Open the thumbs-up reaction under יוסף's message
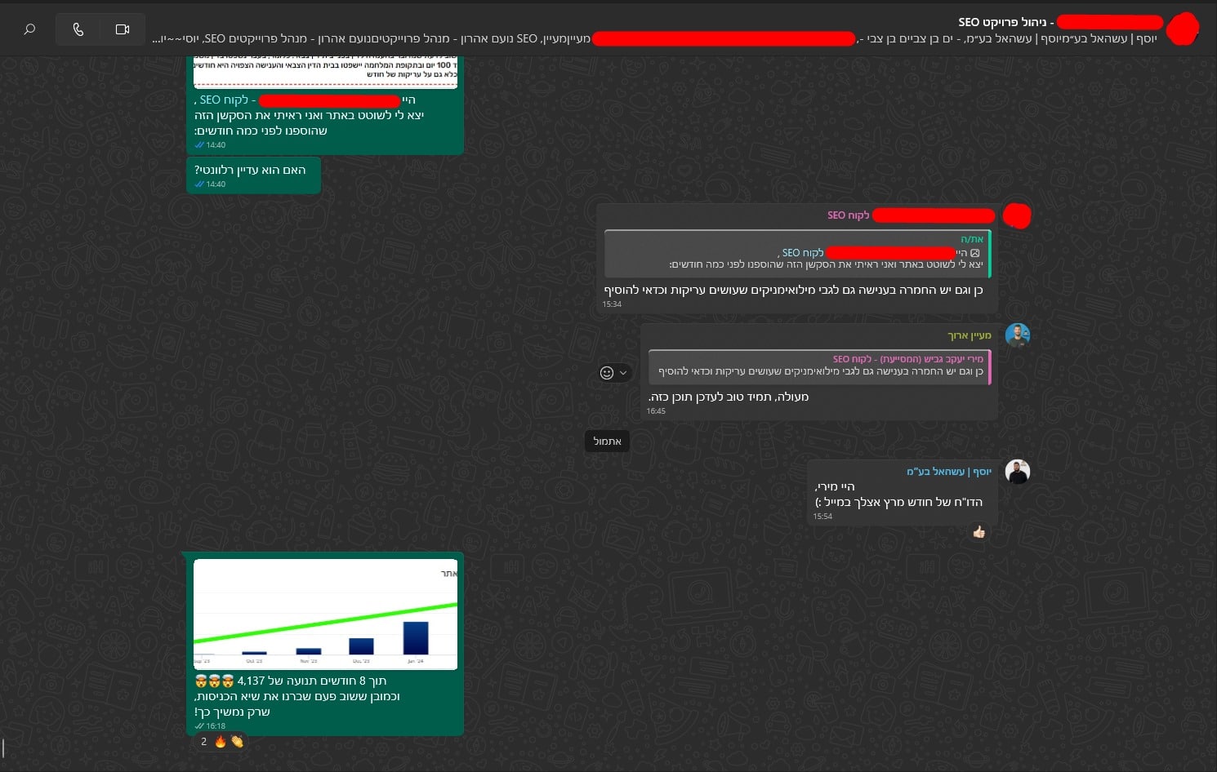1217x772 pixels. [x=979, y=533]
